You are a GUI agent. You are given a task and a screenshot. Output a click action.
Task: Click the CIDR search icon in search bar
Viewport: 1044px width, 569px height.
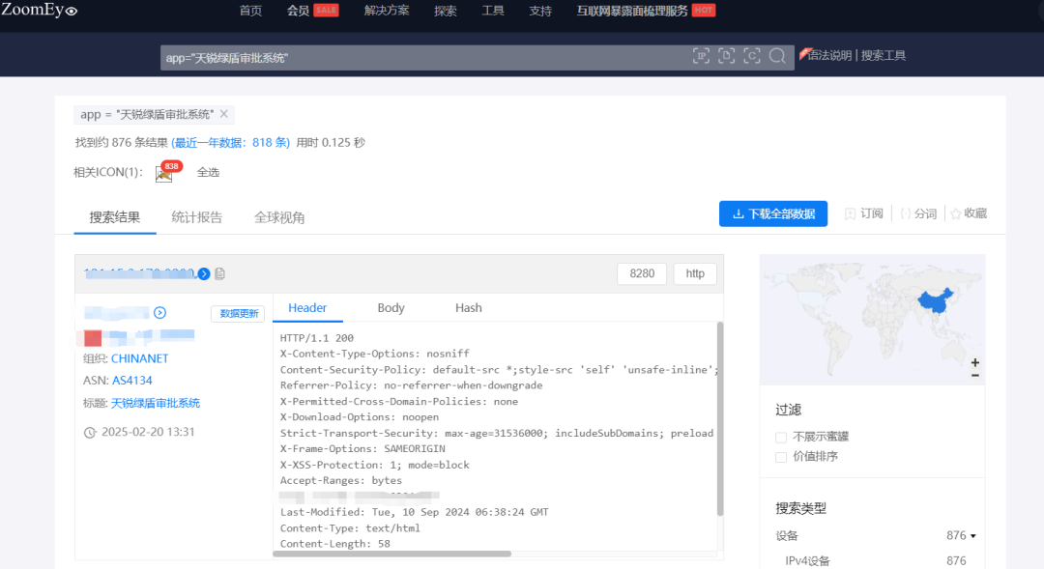pyautogui.click(x=752, y=56)
